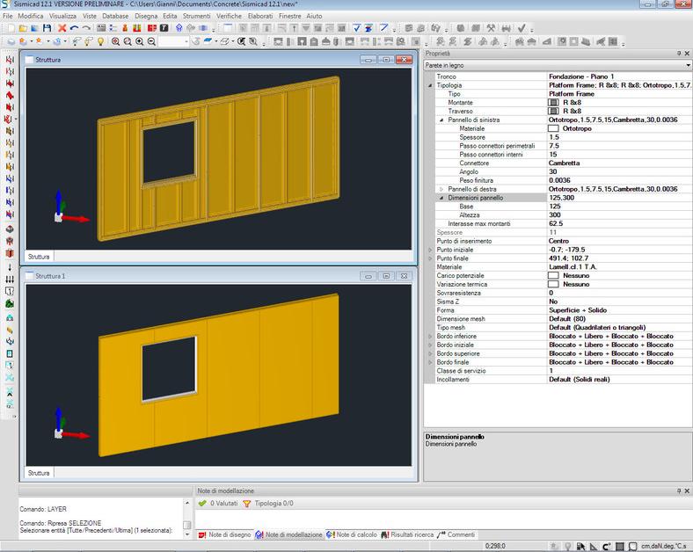The image size is (693, 552).
Task: Collapse the Dimensioni pannello group
Action: pos(441,198)
